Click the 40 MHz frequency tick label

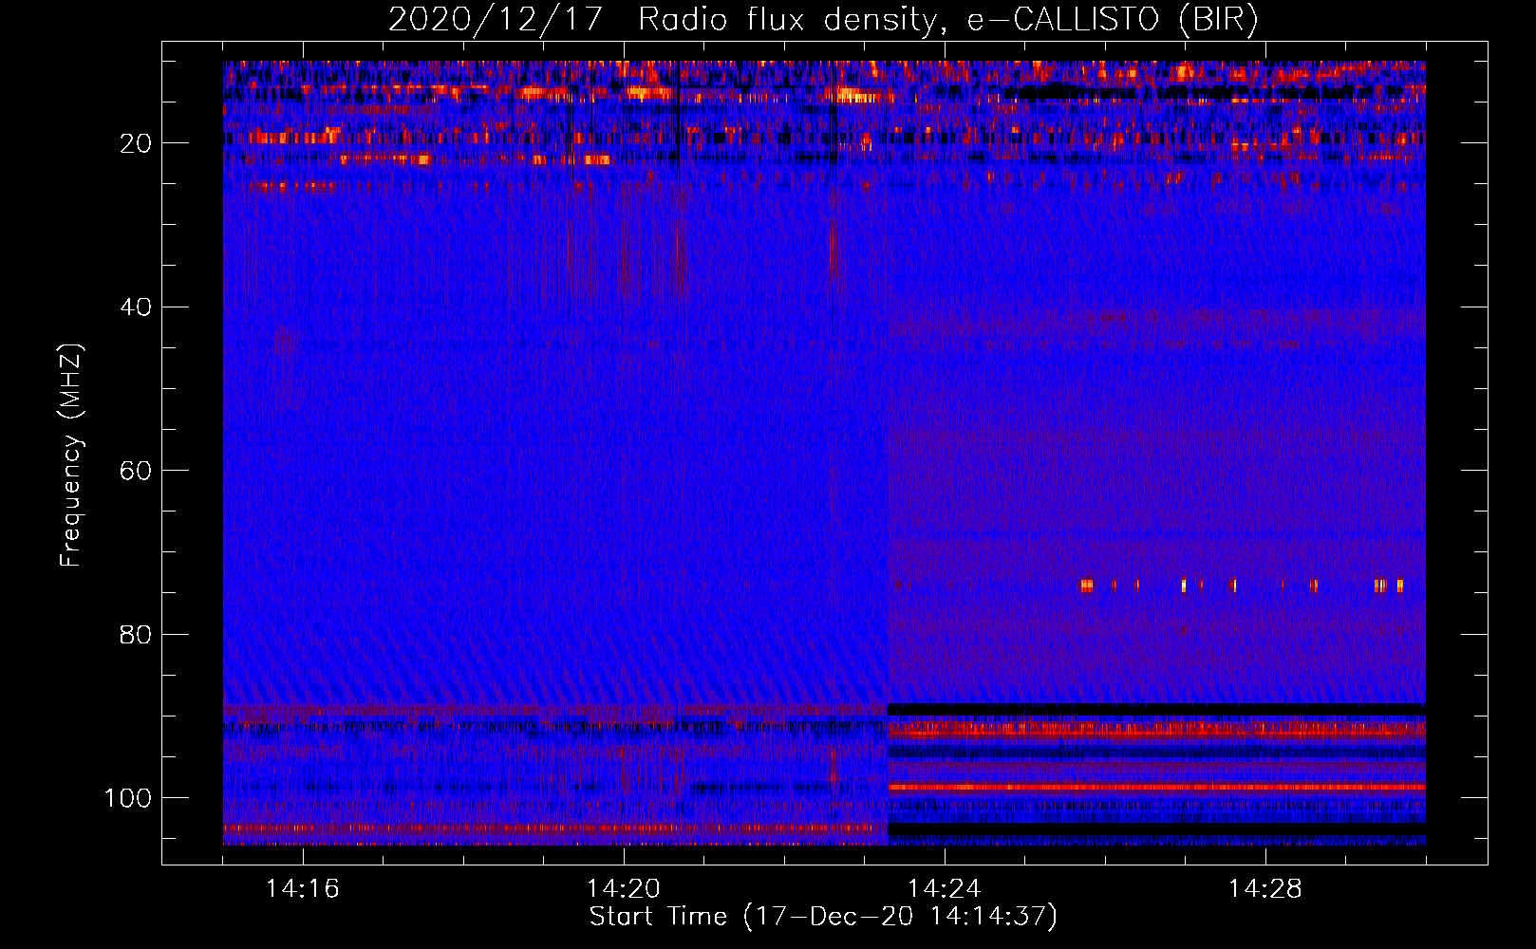pos(136,307)
